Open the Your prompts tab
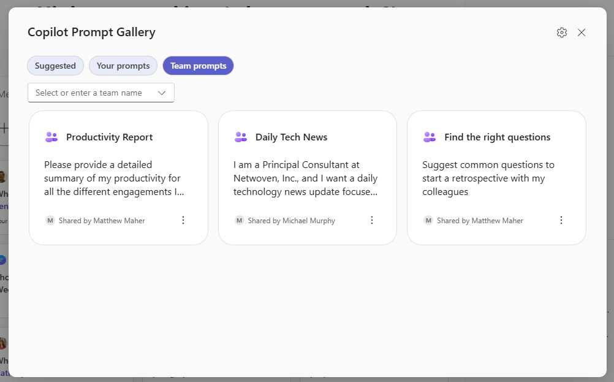The image size is (614, 382). tap(123, 66)
